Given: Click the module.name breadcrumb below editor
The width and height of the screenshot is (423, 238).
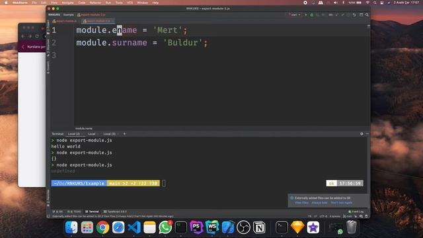Looking at the screenshot, I should pyautogui.click(x=84, y=128).
